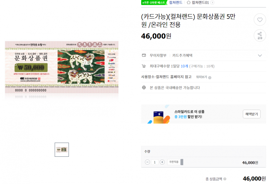Open the 쿠폰적용 coupon dropdown
This screenshot has width=269, height=184.
[175, 162]
